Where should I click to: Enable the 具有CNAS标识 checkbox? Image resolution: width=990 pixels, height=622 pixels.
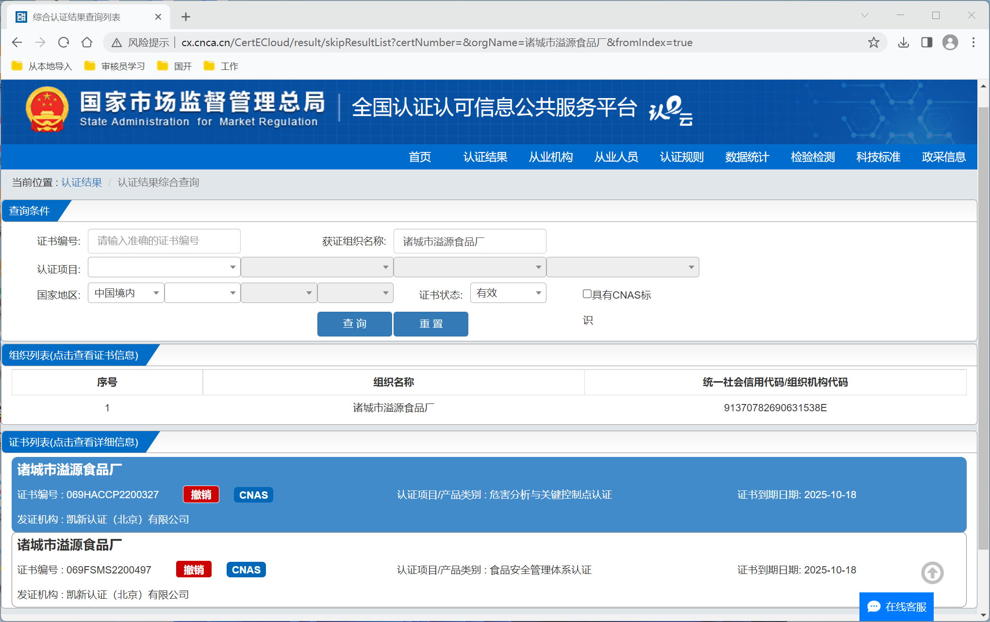point(587,294)
